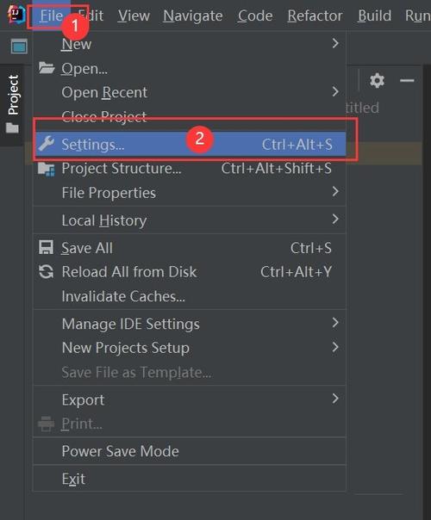Click the Save All floppy disk icon
The height and width of the screenshot is (520, 431).
pyautogui.click(x=46, y=247)
